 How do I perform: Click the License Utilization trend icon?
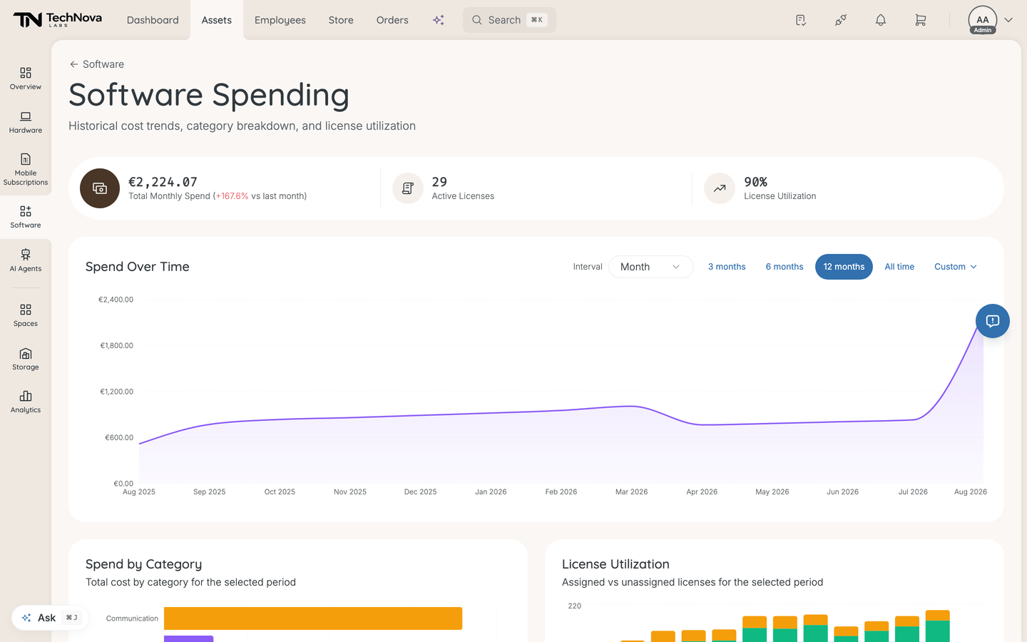(x=720, y=188)
